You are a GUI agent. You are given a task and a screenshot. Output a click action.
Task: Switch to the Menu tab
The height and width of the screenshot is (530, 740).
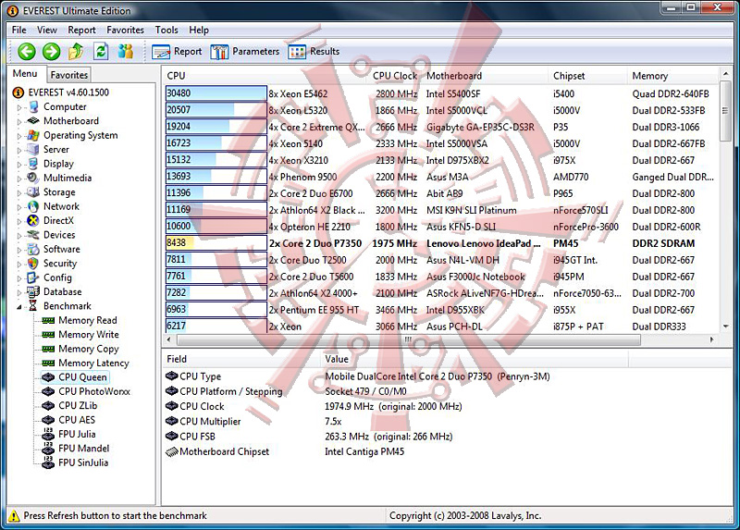pos(25,74)
